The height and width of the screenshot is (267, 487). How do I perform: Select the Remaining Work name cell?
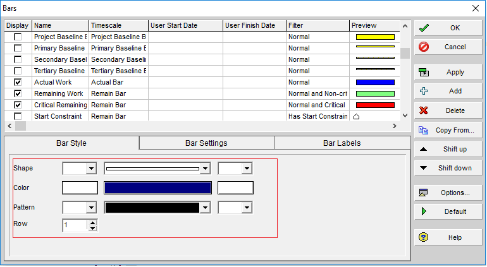(x=60, y=93)
